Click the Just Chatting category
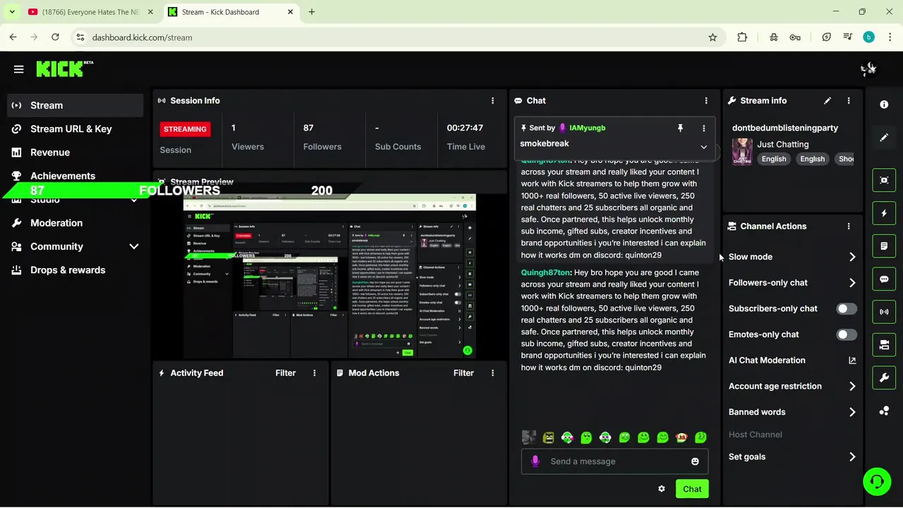The width and height of the screenshot is (903, 508). click(782, 145)
